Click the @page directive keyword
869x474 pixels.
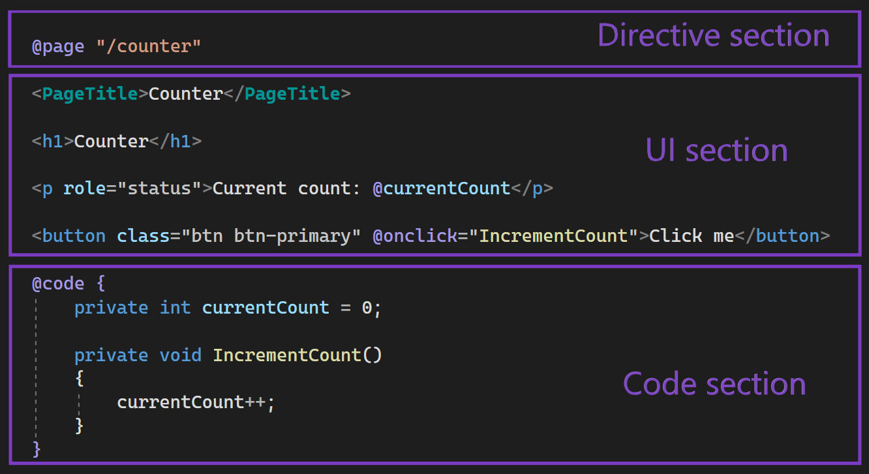[58, 46]
